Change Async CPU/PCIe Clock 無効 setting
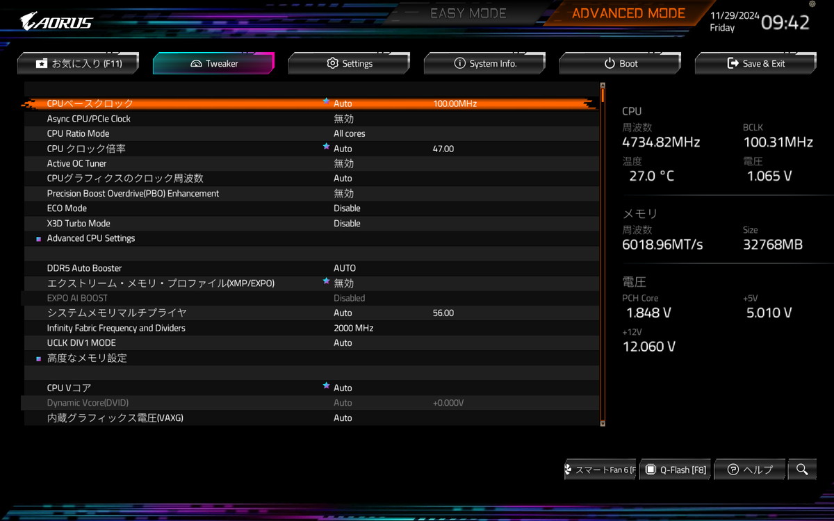834x521 pixels. pos(343,119)
